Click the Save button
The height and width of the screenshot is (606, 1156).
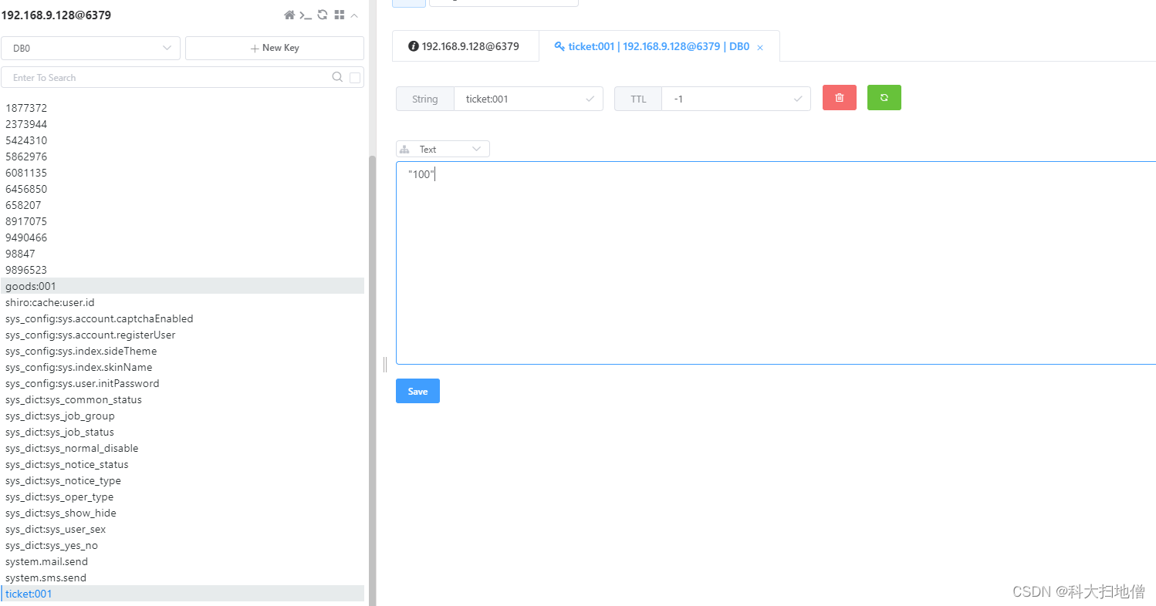click(x=417, y=391)
